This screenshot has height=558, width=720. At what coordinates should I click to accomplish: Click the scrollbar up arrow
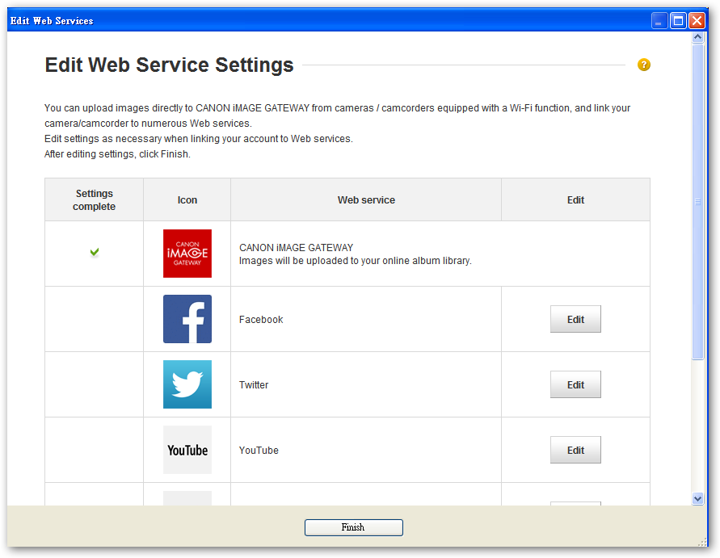[x=698, y=37]
